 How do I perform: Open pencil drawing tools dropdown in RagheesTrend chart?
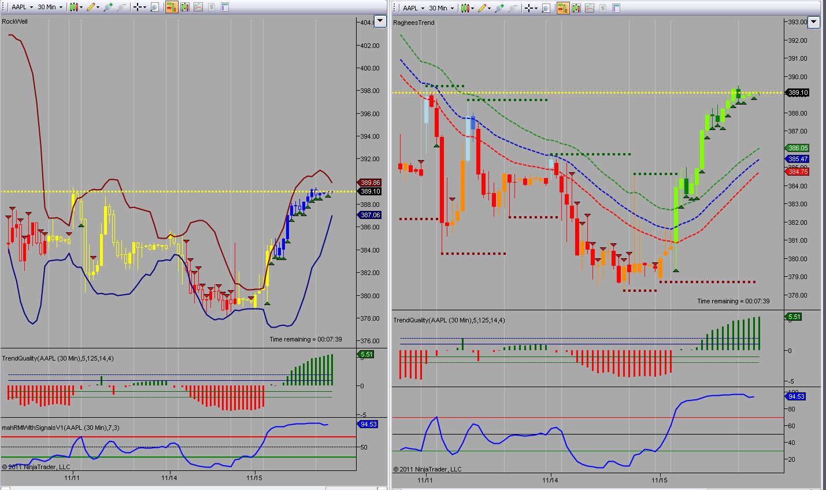(485, 8)
